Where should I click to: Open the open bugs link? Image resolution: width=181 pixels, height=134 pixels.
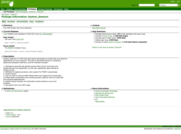tap(108, 36)
